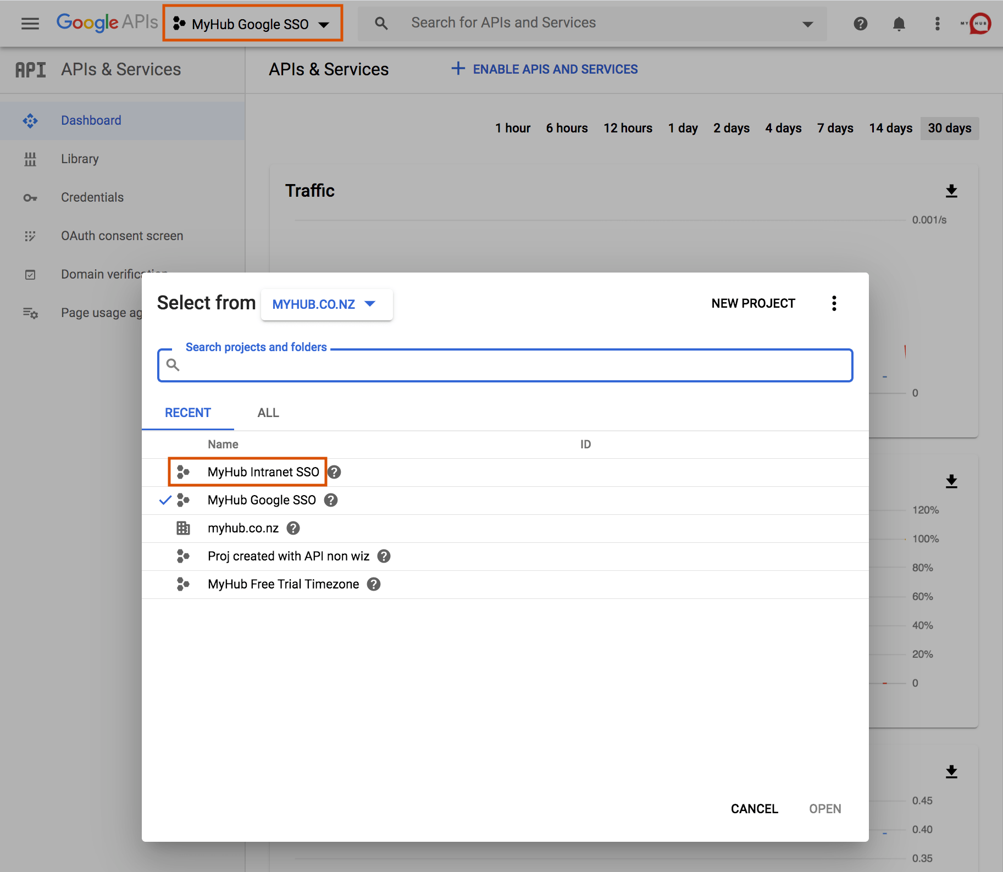1003x872 pixels.
Task: Open Library in the sidebar
Action: point(123,159)
